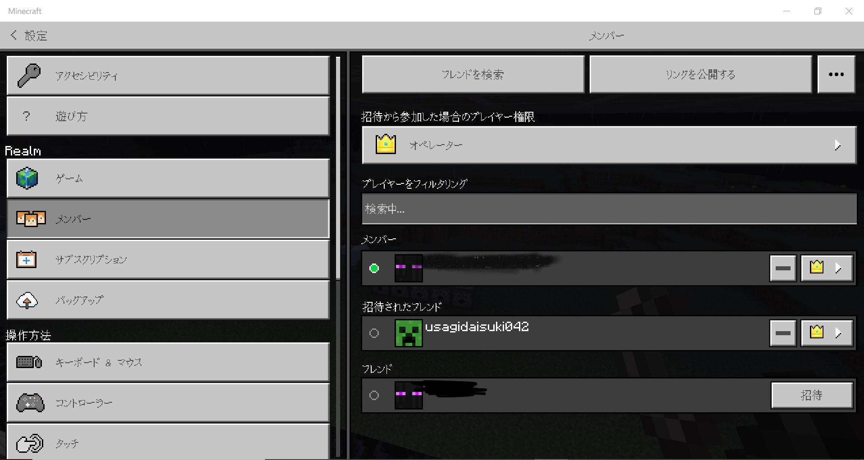Open バックアップ cloud upload entry
The width and height of the screenshot is (864, 460).
[168, 300]
